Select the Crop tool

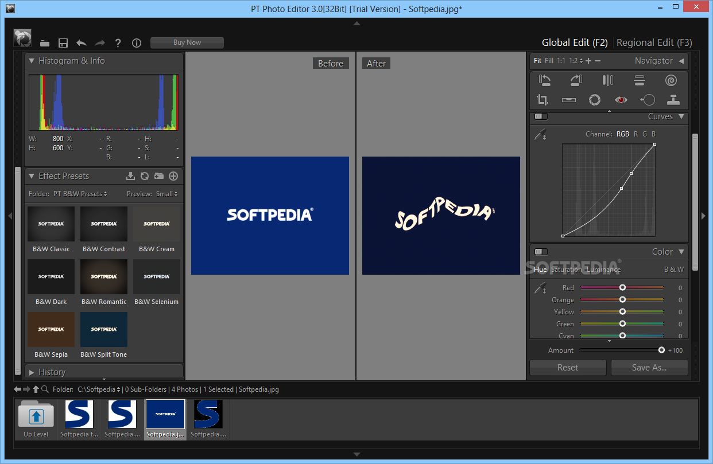coord(542,100)
